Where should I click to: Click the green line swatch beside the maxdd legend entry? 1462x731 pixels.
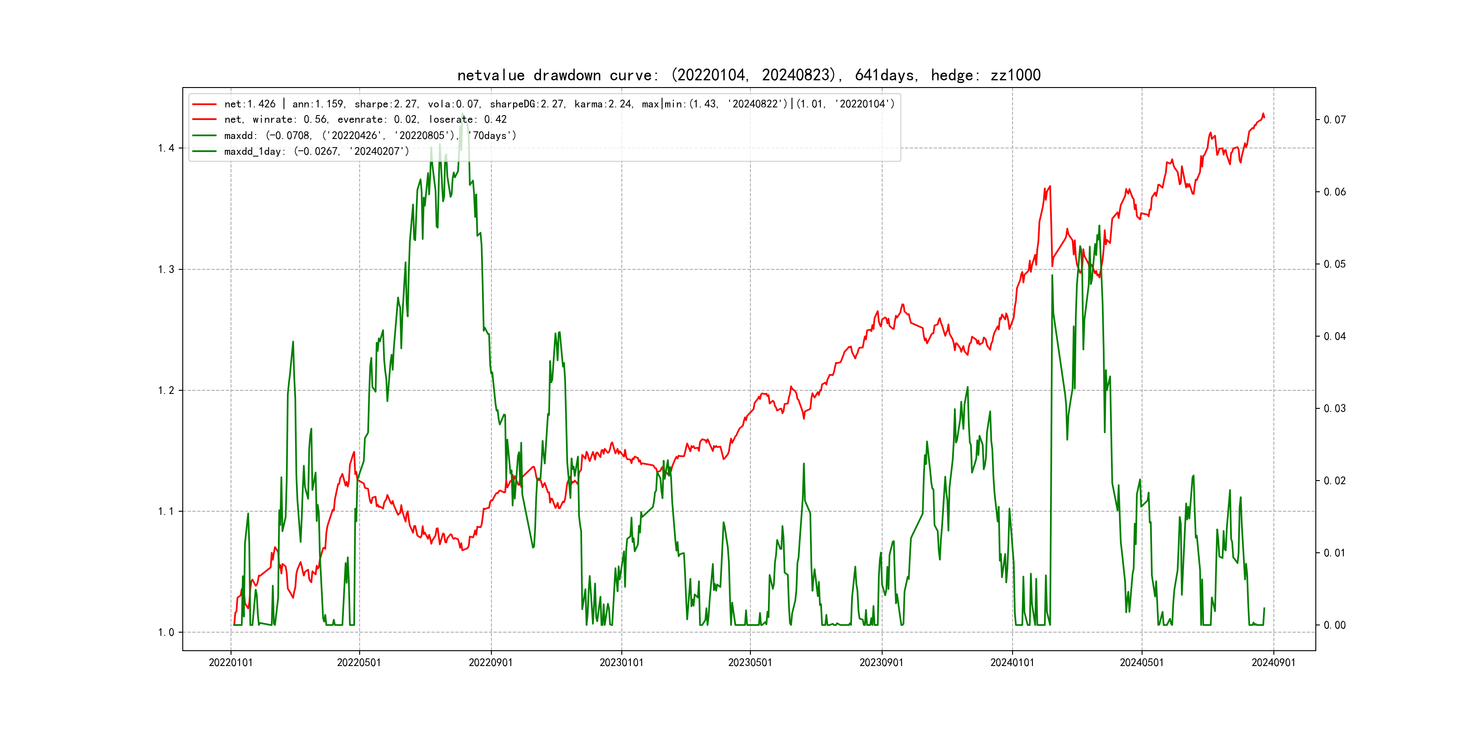204,136
